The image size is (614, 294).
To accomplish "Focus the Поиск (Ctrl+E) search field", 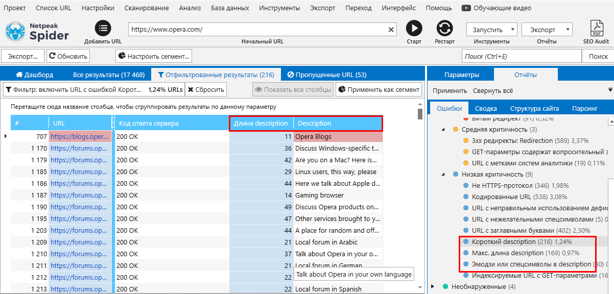I will click(x=521, y=56).
